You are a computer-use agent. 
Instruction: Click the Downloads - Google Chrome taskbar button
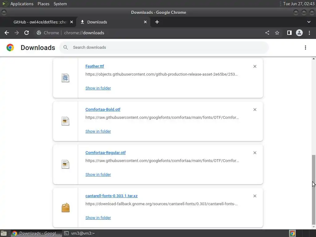[36, 233]
